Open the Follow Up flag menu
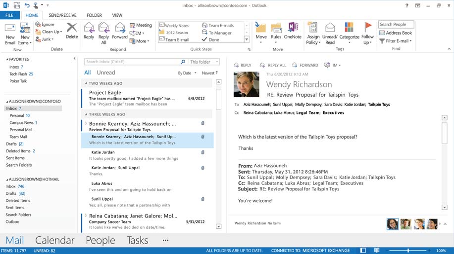 [367, 34]
